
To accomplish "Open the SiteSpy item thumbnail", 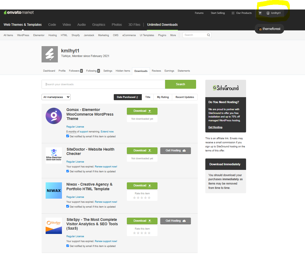I will (54, 226).
